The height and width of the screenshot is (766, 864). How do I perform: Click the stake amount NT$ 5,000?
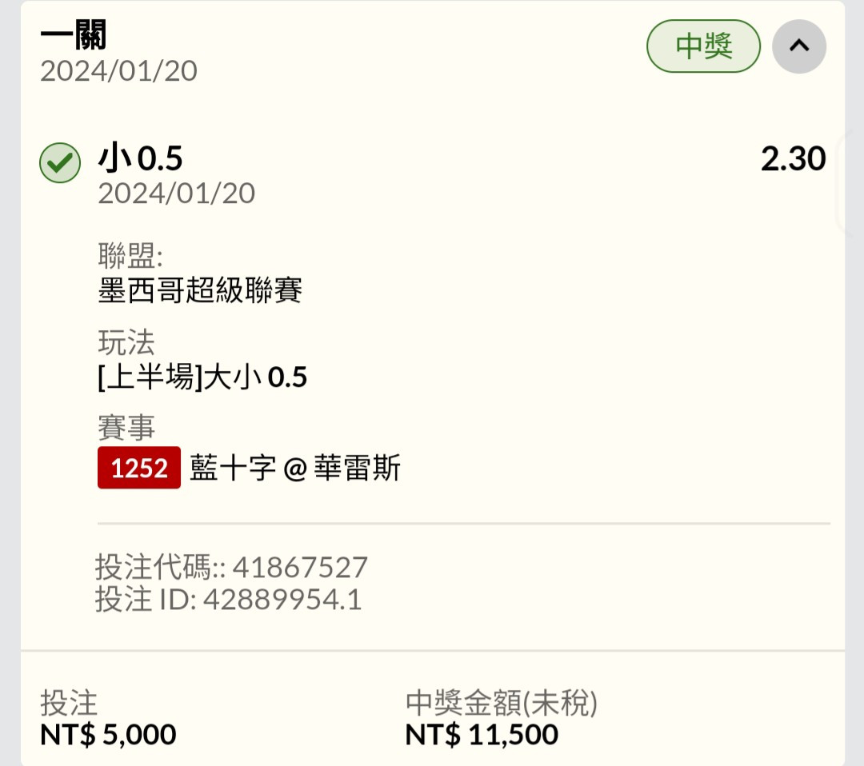coord(108,734)
